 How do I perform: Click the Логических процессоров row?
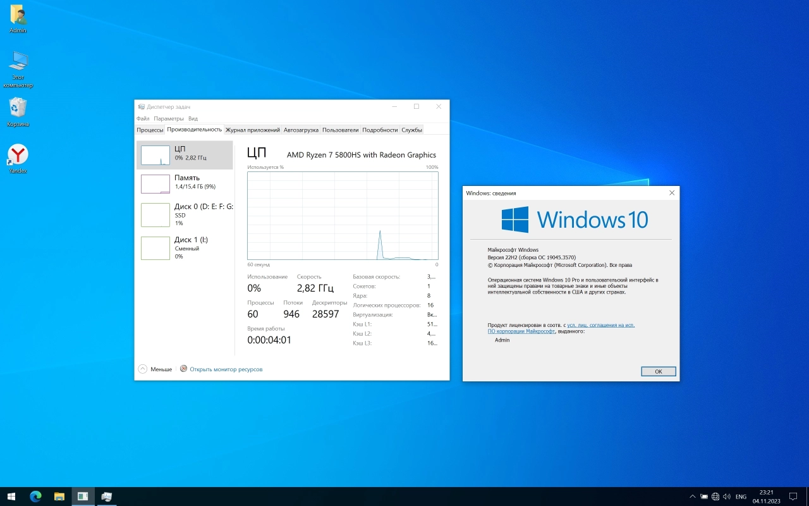coord(394,305)
